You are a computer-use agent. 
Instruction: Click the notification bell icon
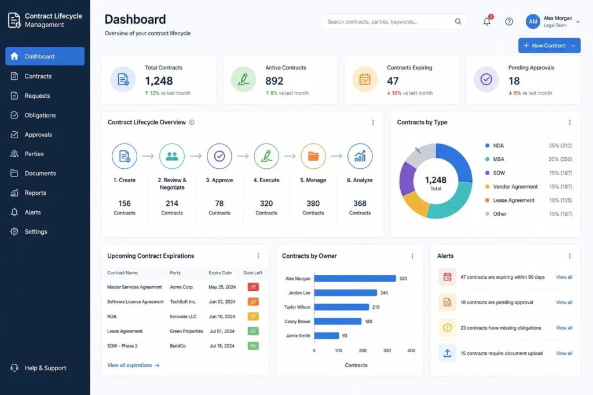pos(486,21)
